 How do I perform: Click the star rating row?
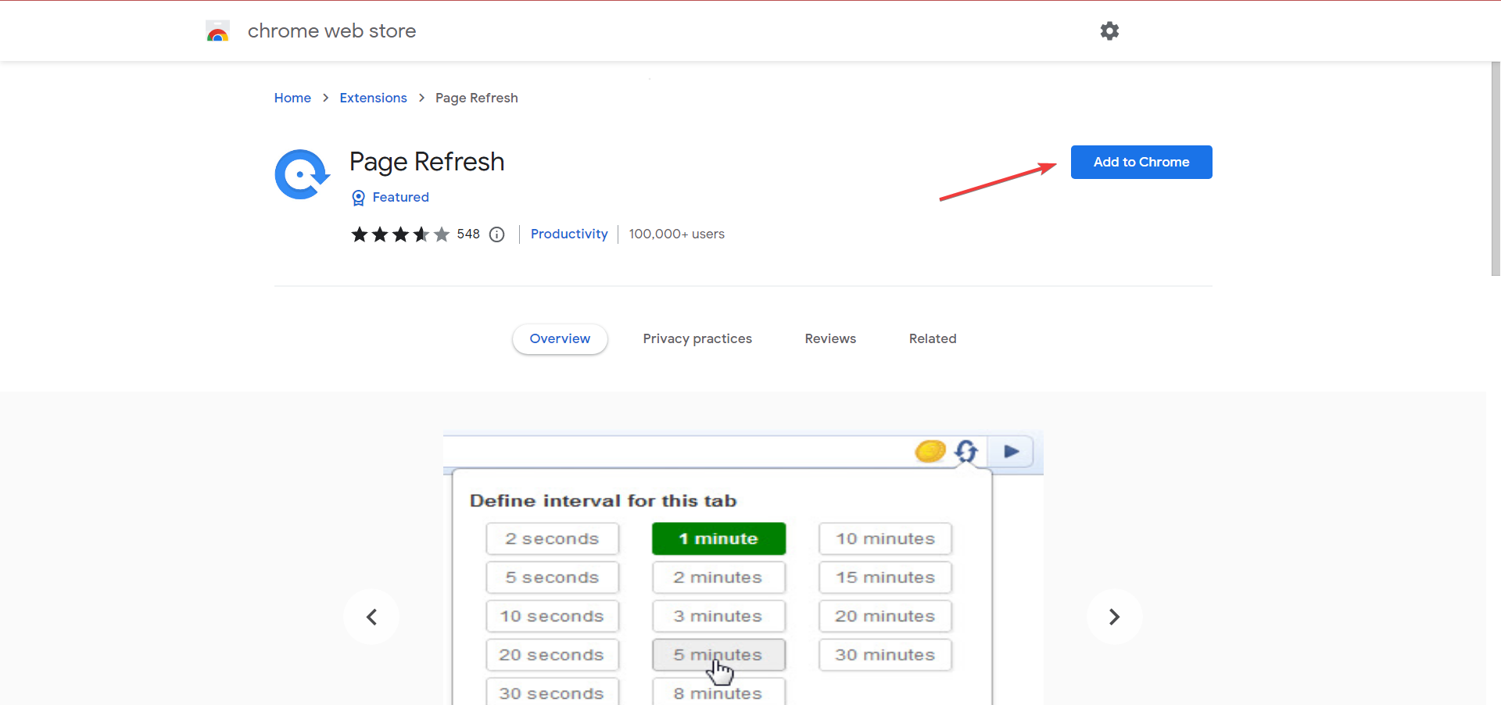coord(400,234)
